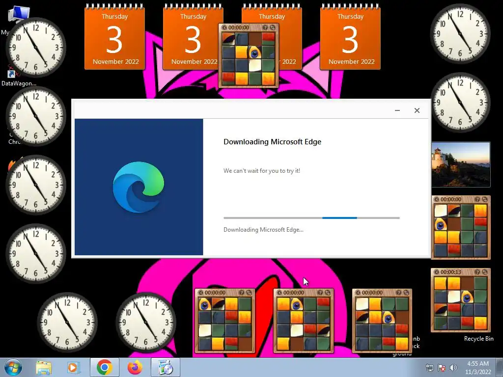Click the Show desktop strip beside the clock

500,368
